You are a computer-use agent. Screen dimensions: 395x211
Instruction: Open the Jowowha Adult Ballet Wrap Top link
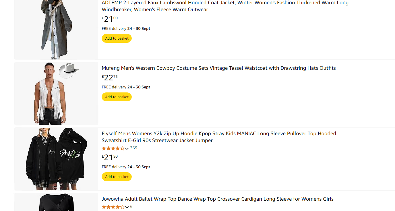pyautogui.click(x=217, y=199)
